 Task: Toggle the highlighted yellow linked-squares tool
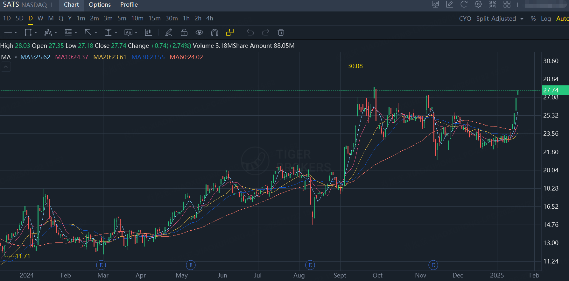point(230,32)
